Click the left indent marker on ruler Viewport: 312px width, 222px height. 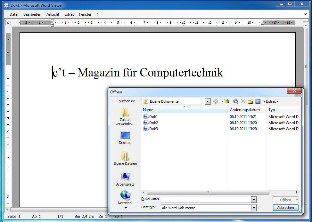[52, 23]
